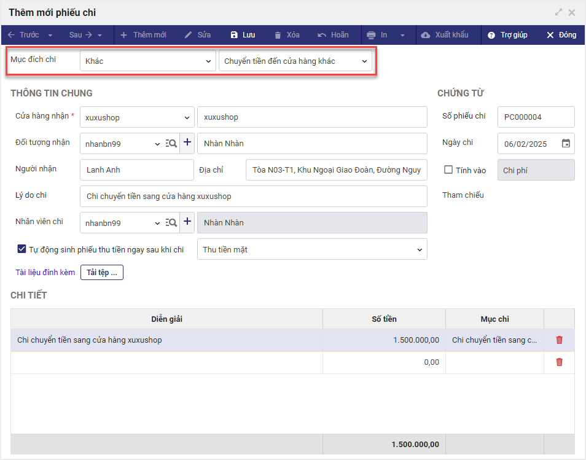Open calendar picker for Ngày chi
This screenshot has height=460, width=586.
(566, 144)
